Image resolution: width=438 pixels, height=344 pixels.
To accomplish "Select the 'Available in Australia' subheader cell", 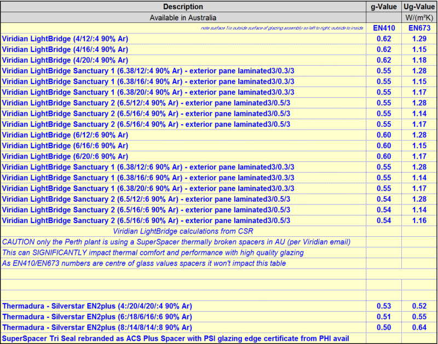I will tap(183, 18).
